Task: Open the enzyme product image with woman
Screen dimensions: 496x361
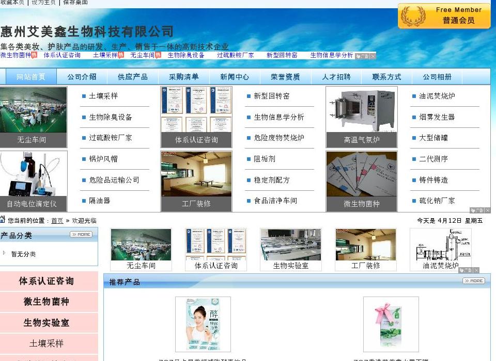Action: pos(203,324)
